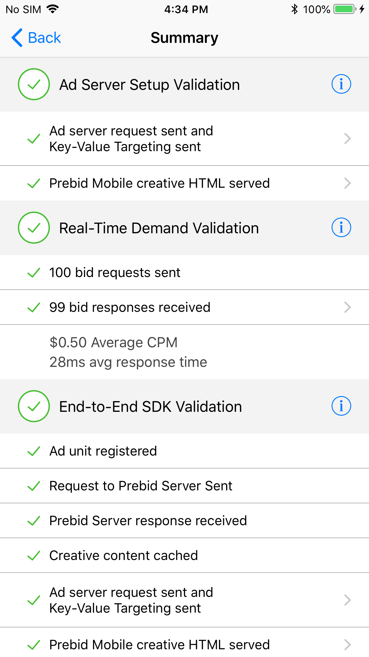Go back using the Back button
369x657 pixels.
(x=35, y=37)
